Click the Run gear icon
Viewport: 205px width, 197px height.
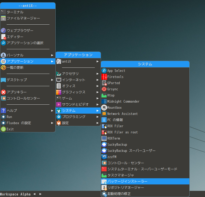click(3, 117)
